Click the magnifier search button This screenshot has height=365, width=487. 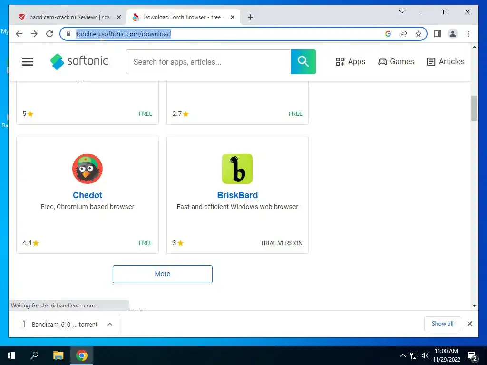pos(303,62)
